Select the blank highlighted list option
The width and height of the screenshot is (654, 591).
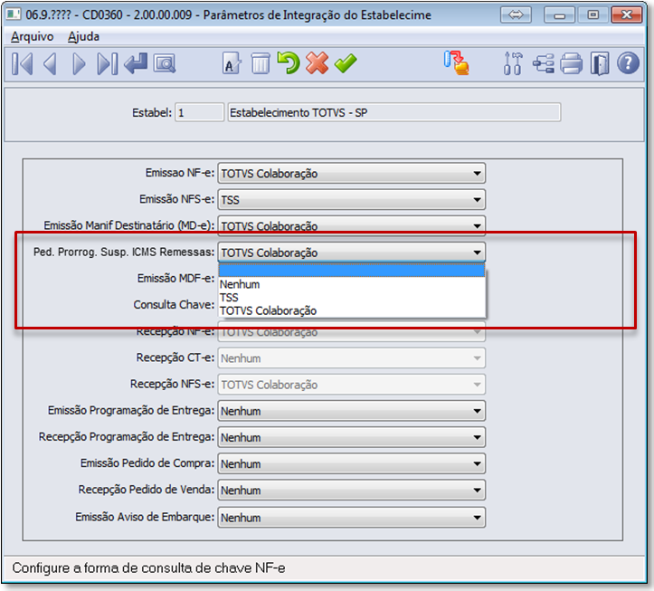click(352, 271)
